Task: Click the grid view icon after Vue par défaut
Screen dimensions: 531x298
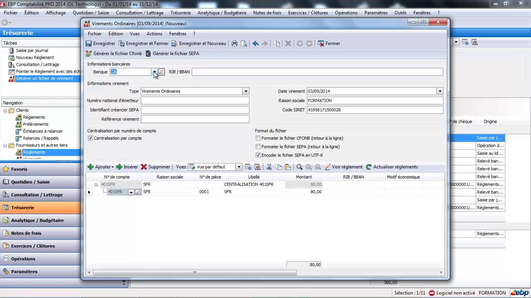Action: tap(248, 167)
